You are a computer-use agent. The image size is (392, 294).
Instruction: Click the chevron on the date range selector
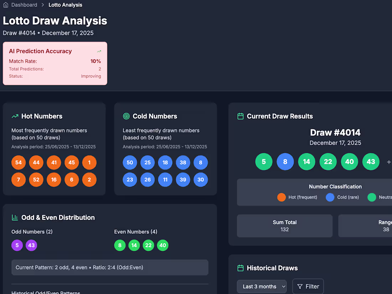(284, 286)
